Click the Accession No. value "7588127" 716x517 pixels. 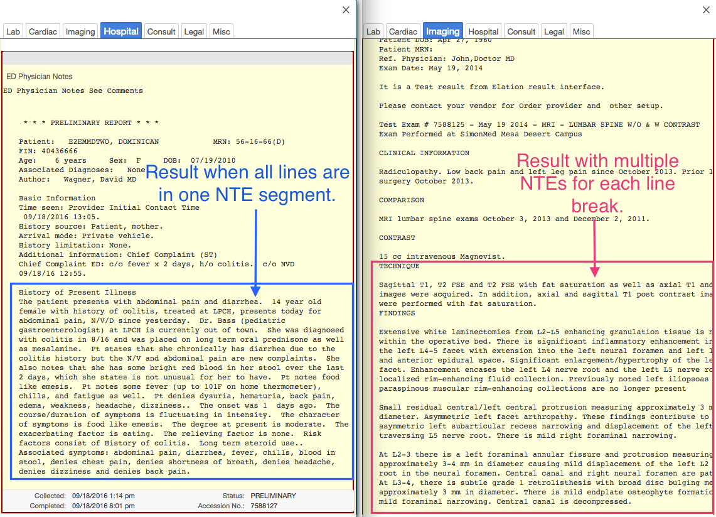(x=264, y=506)
